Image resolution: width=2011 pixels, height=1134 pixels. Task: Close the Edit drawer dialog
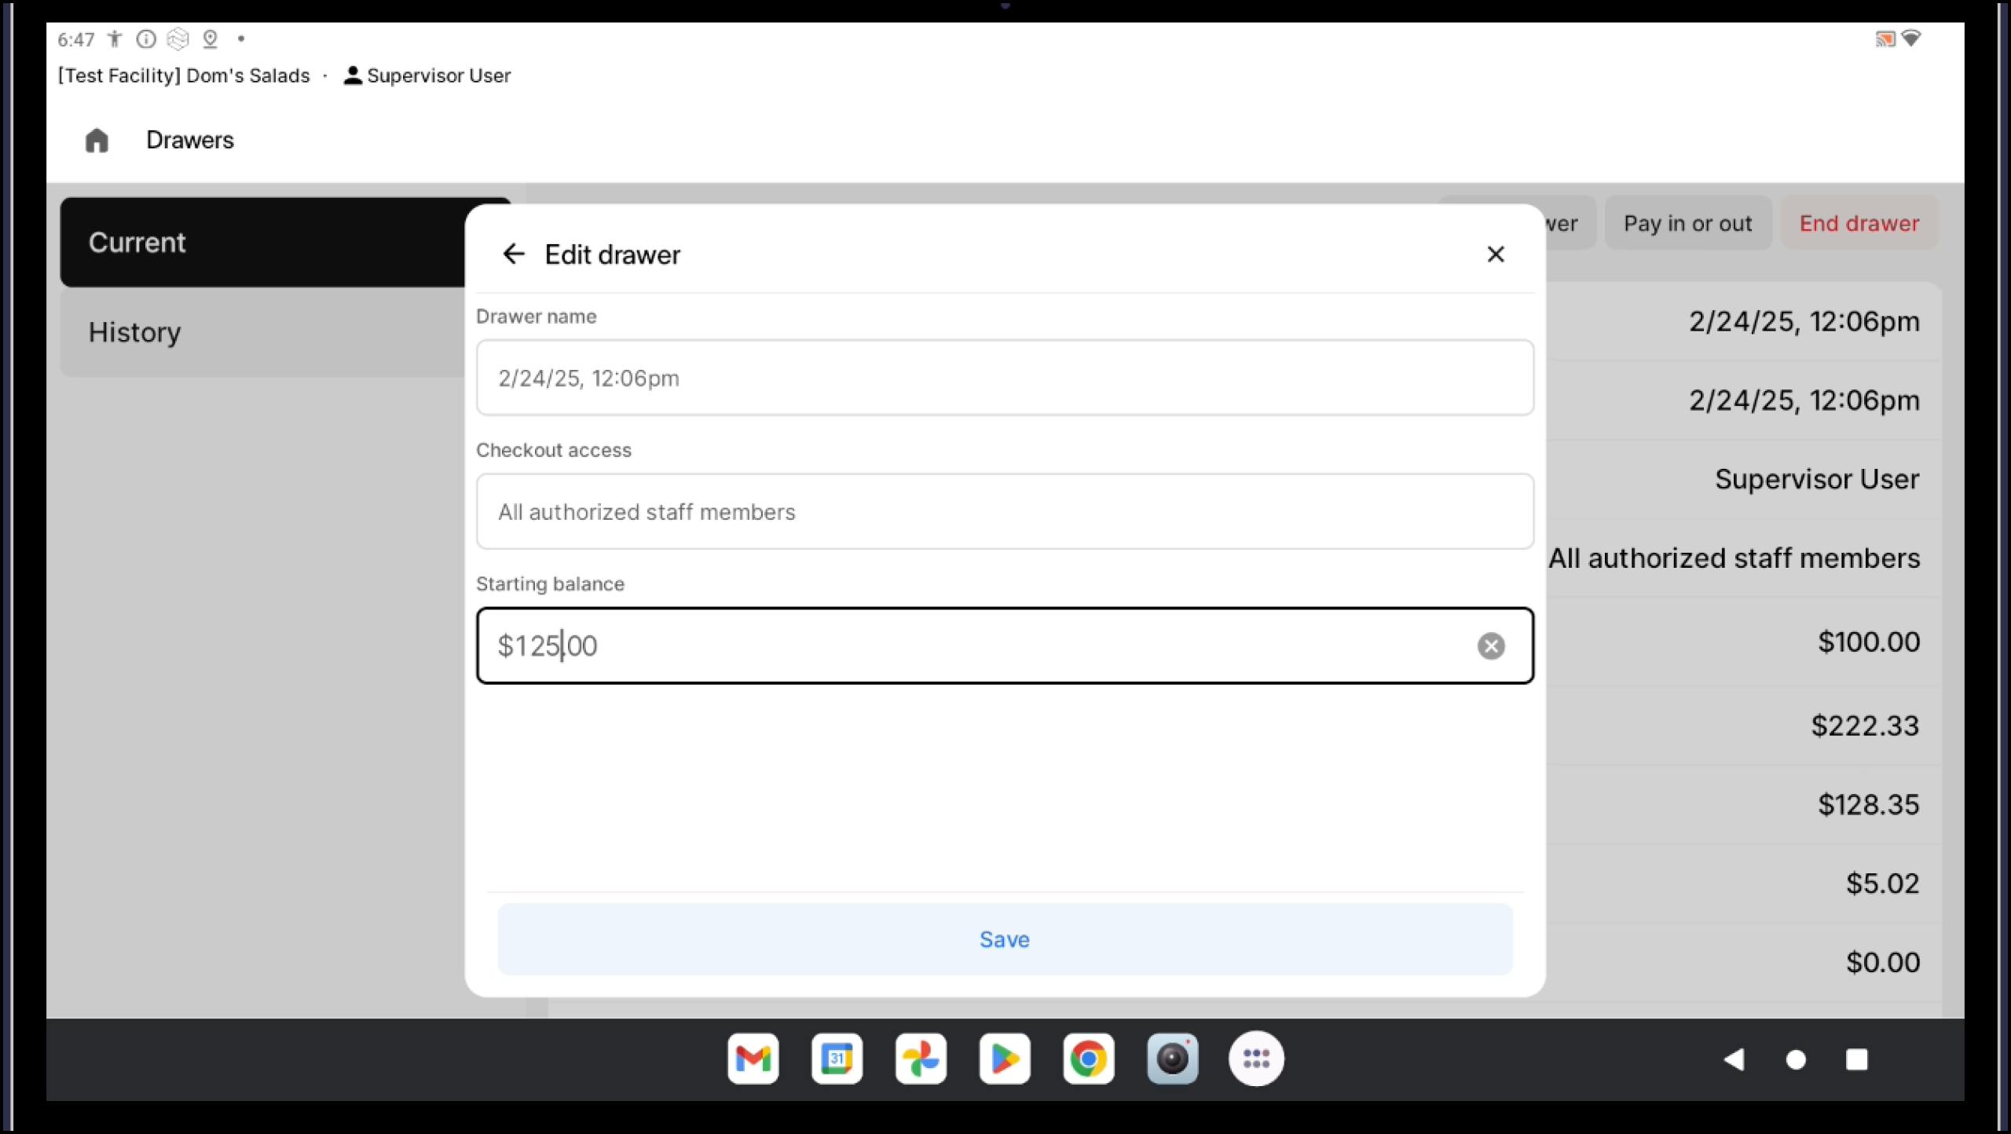coord(1495,254)
